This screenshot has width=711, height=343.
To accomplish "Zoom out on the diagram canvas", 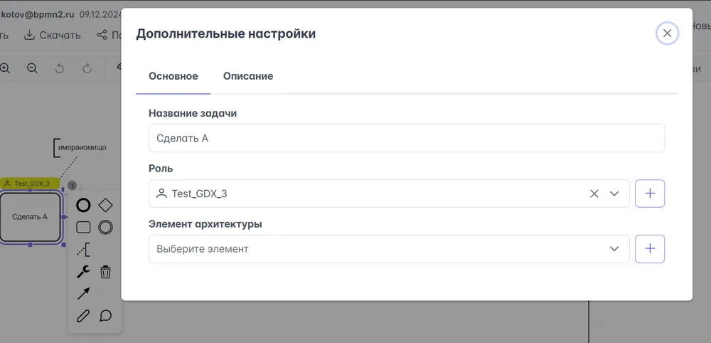I will [x=32, y=68].
